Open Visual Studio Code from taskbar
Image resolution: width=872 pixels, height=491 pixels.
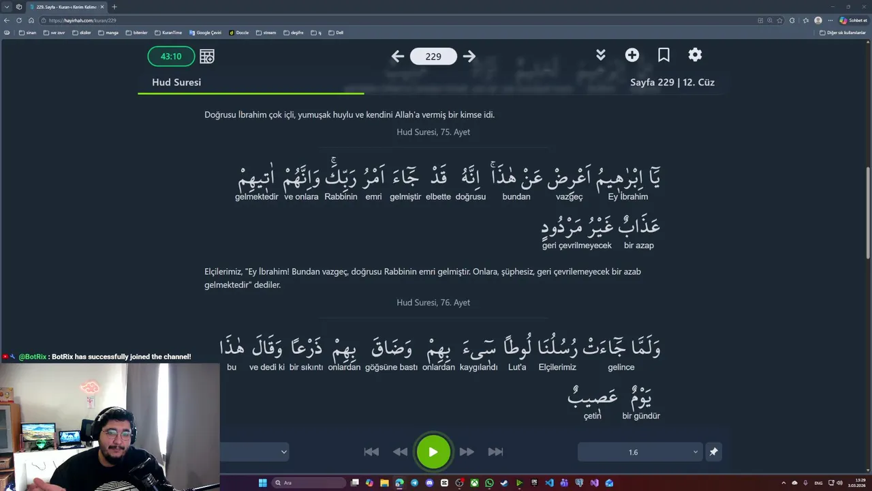coord(549,483)
